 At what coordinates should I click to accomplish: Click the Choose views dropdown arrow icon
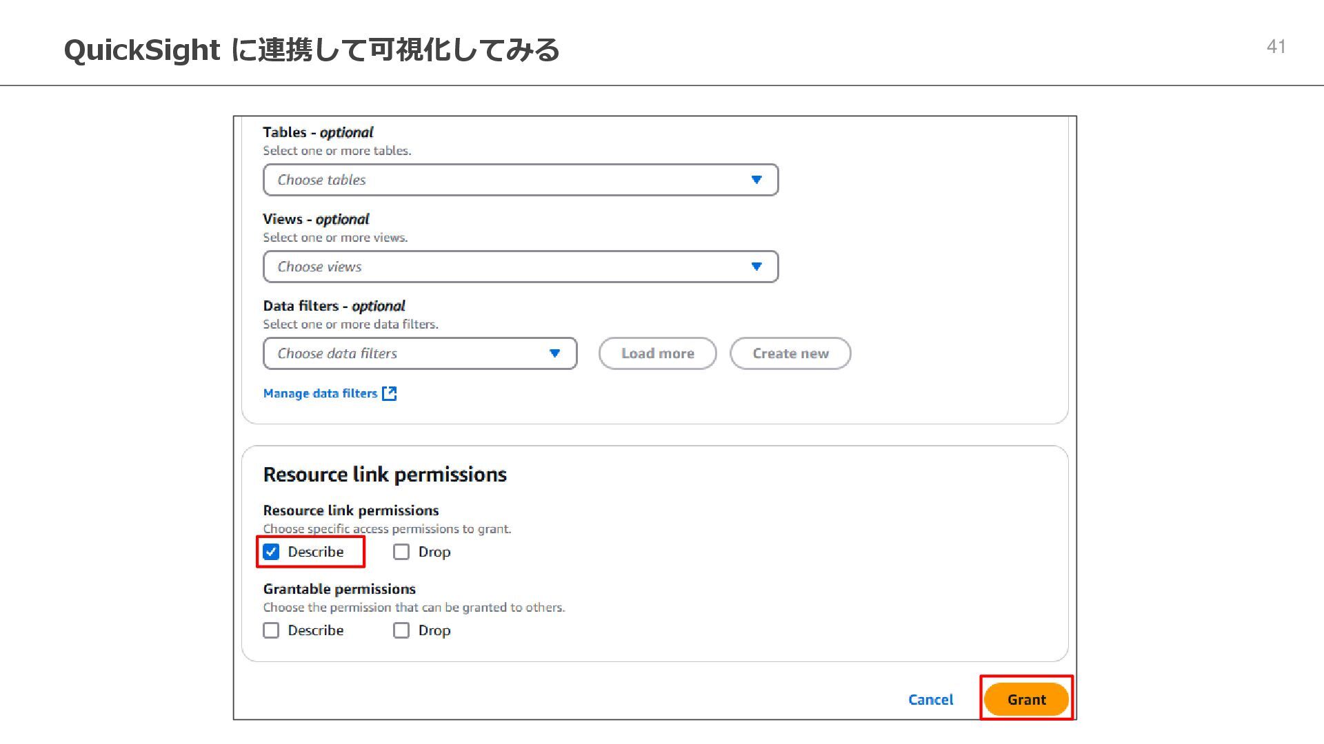pos(756,267)
